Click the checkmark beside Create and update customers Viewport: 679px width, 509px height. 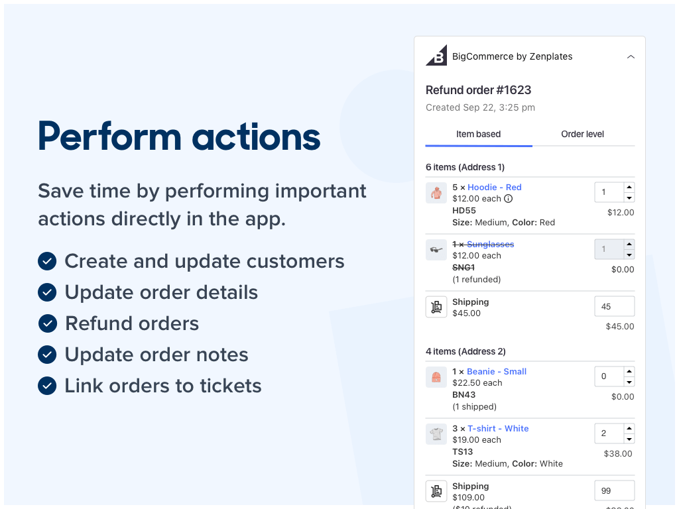[x=47, y=261]
